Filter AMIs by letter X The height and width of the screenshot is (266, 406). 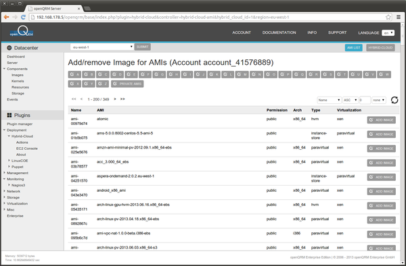[x=74, y=84]
